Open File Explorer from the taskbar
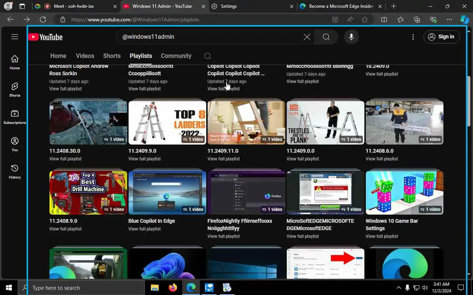This screenshot has width=473, height=295. pos(154,288)
